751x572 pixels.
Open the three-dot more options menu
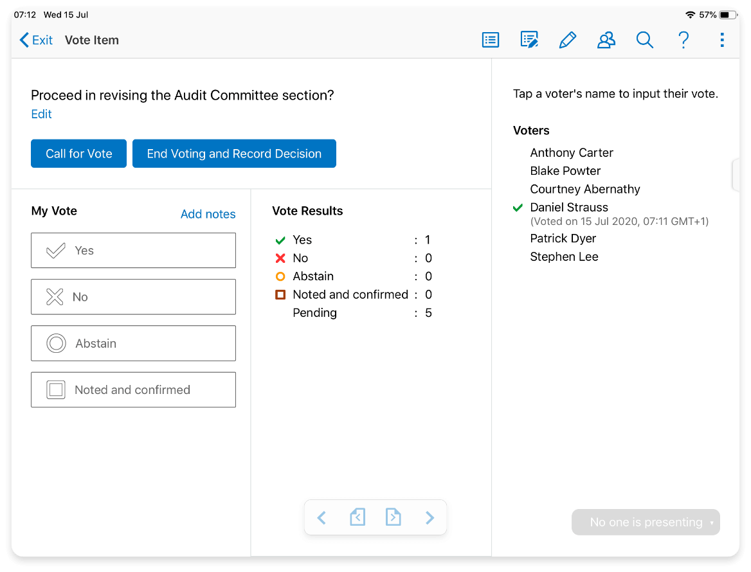pos(722,40)
